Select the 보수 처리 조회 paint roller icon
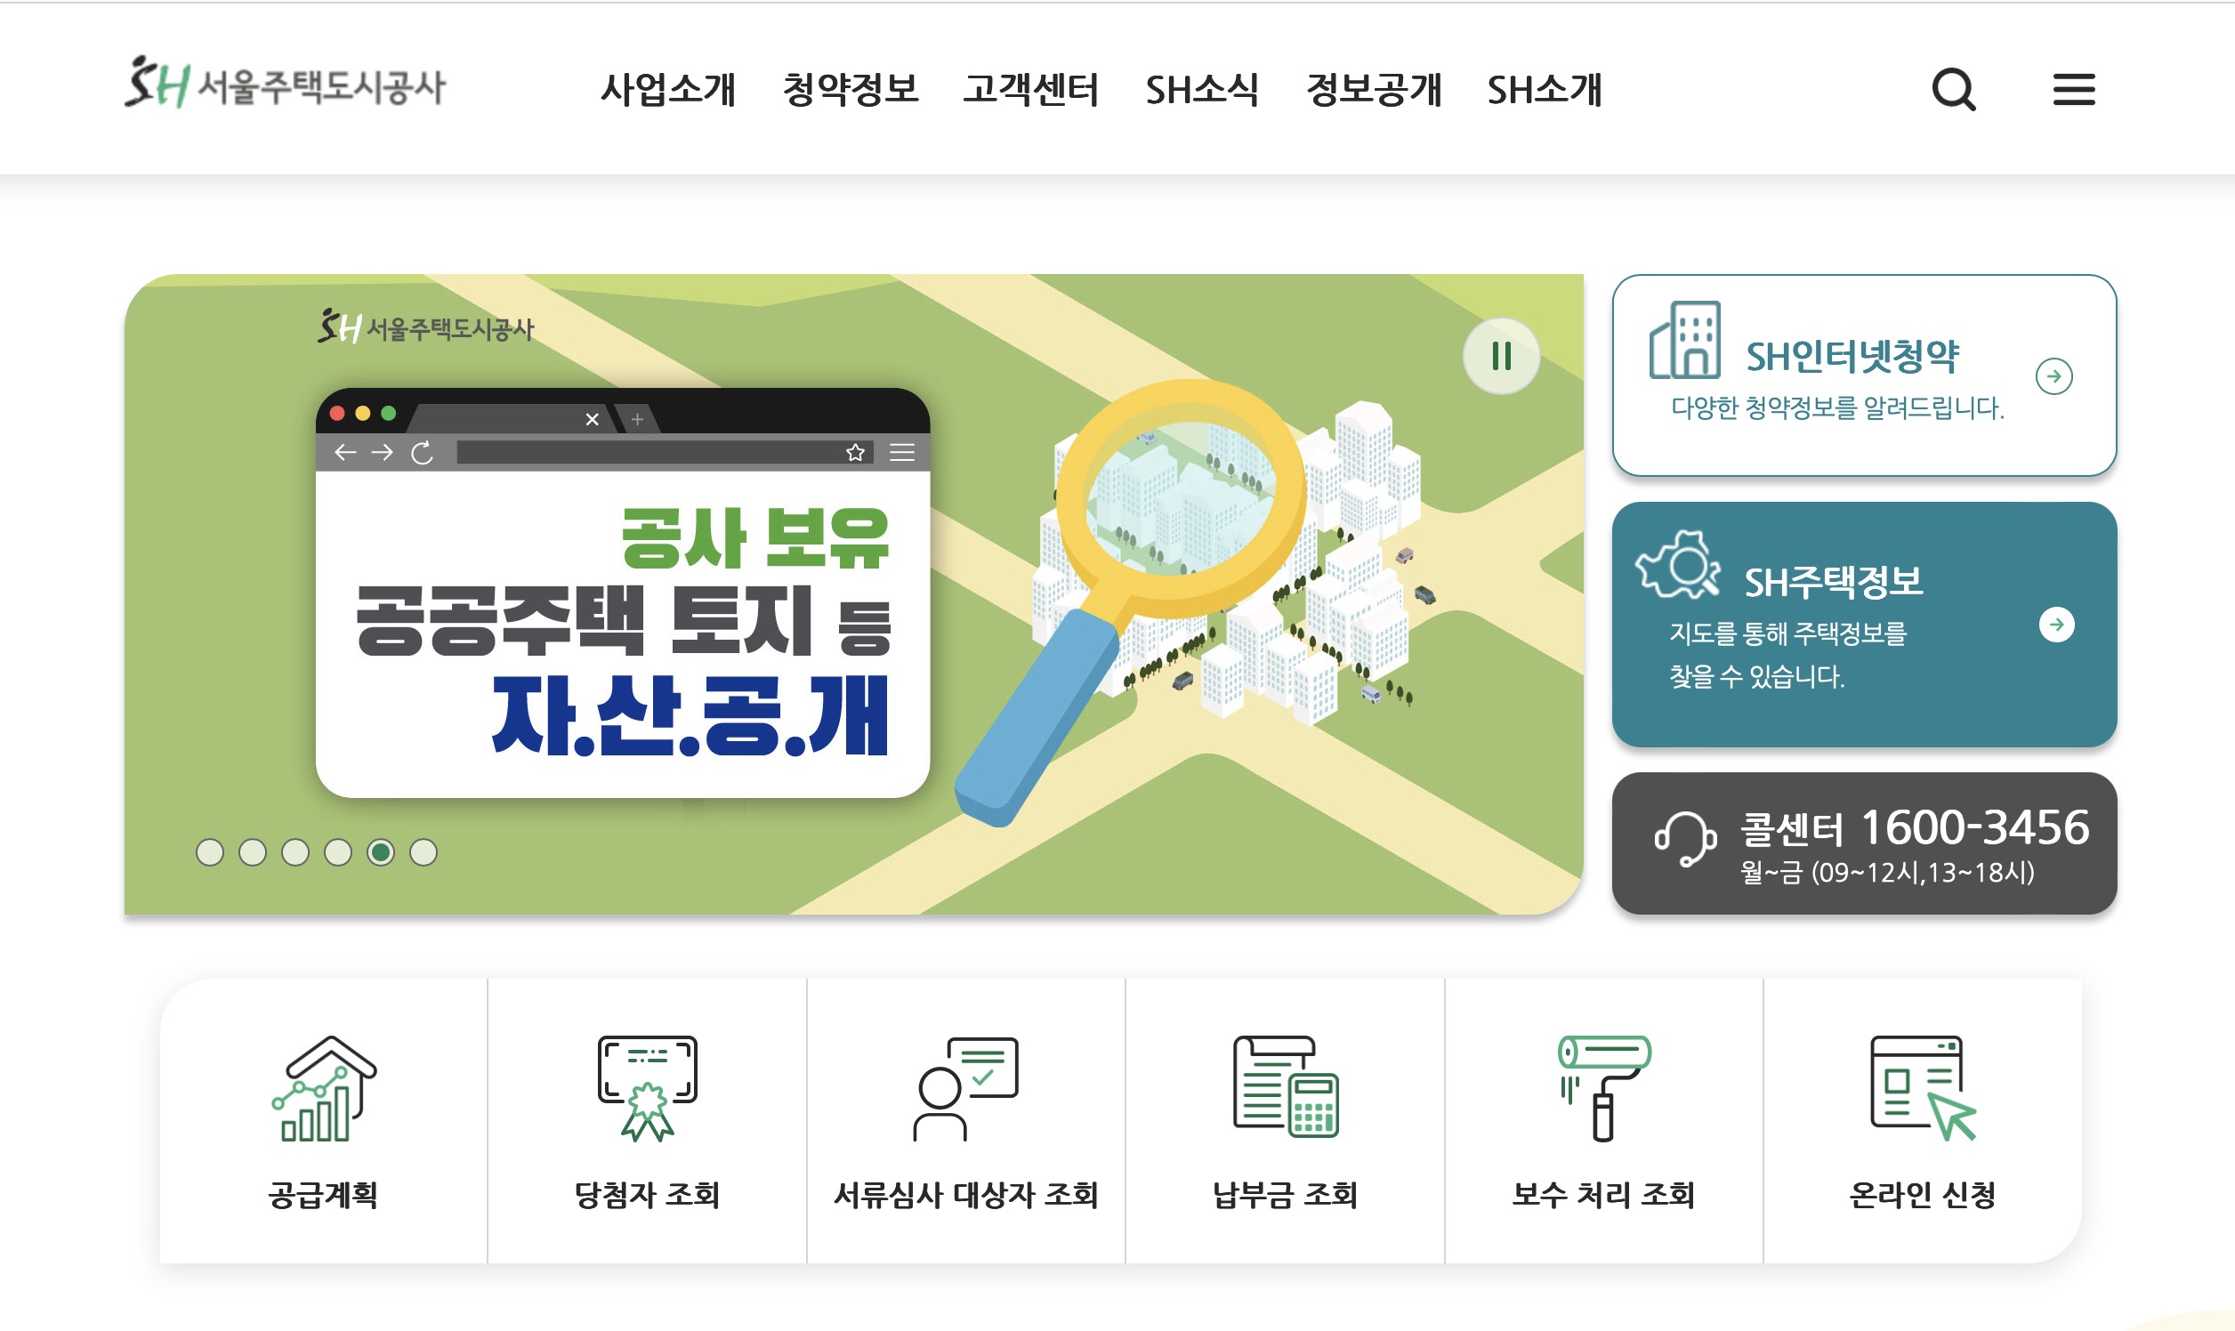The height and width of the screenshot is (1331, 2235). click(x=1605, y=1089)
